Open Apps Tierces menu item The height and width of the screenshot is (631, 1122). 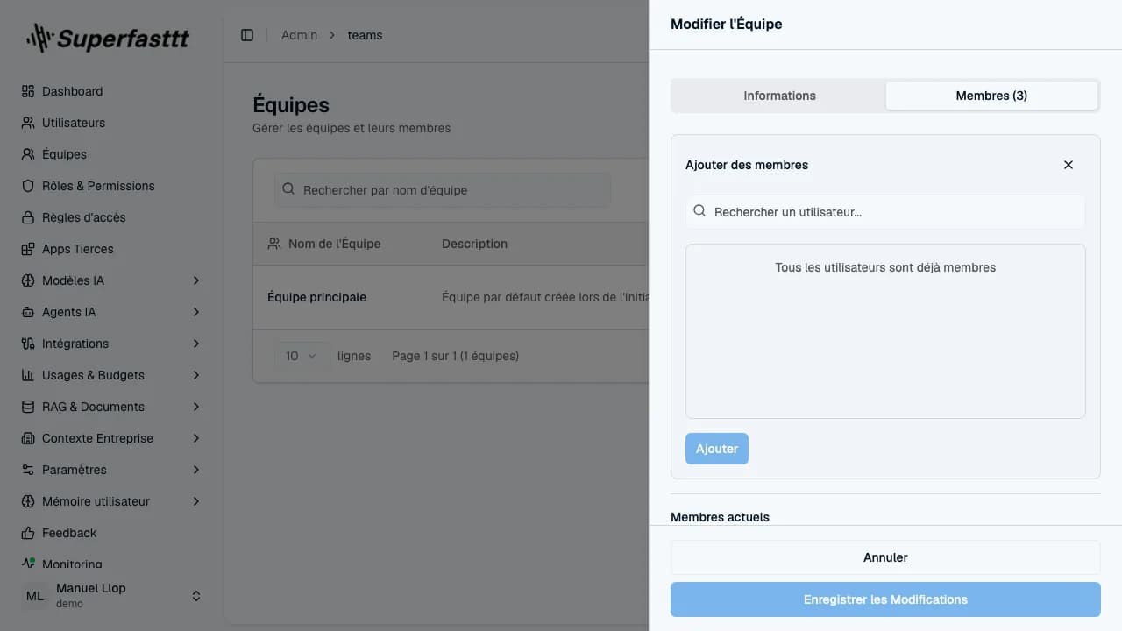pos(112,249)
